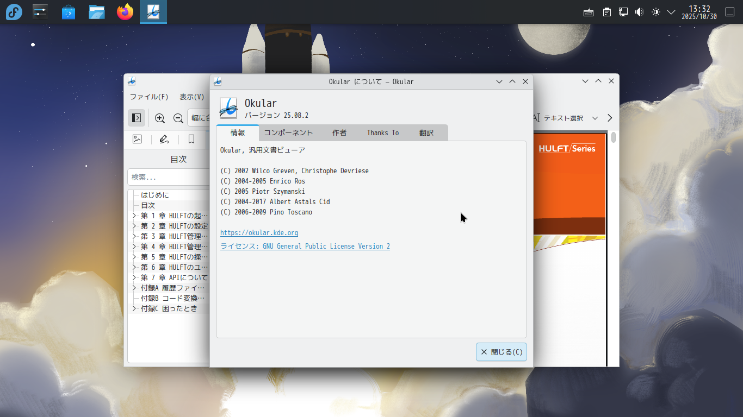Image resolution: width=743 pixels, height=417 pixels.
Task: Switch to the Okular task in the panel
Action: click(x=153, y=12)
